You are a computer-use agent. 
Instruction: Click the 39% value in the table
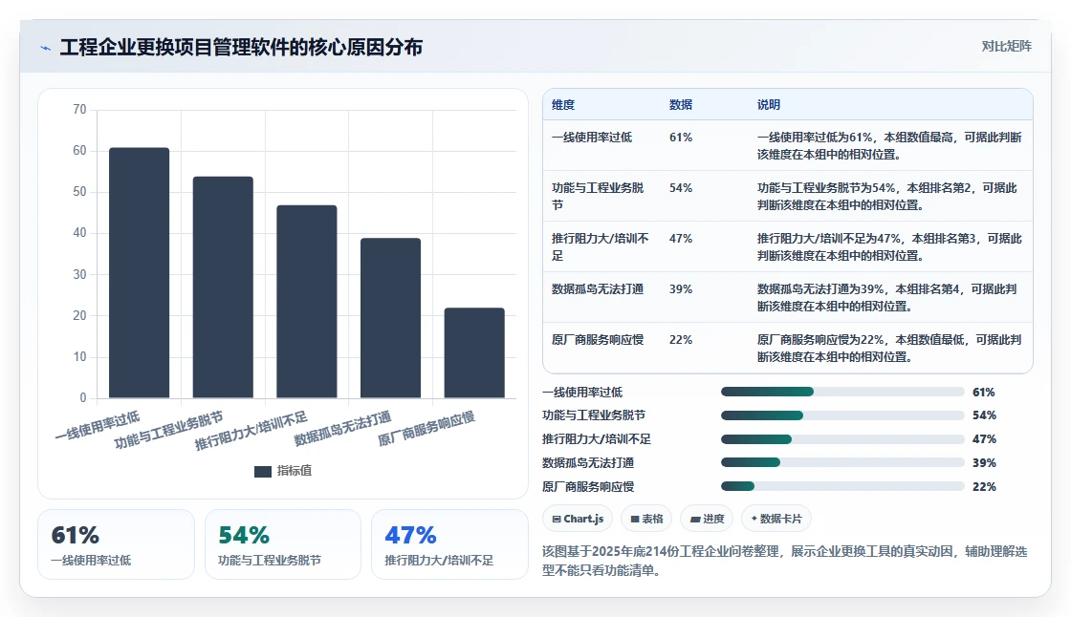point(681,288)
